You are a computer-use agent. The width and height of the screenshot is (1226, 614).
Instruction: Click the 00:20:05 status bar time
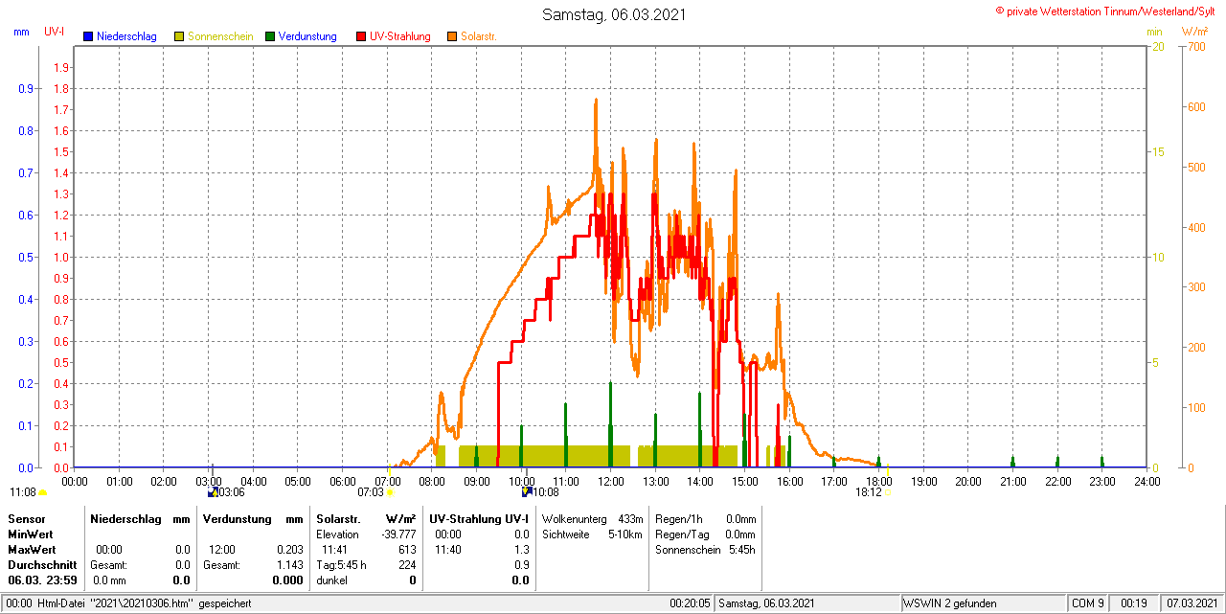coord(690,603)
